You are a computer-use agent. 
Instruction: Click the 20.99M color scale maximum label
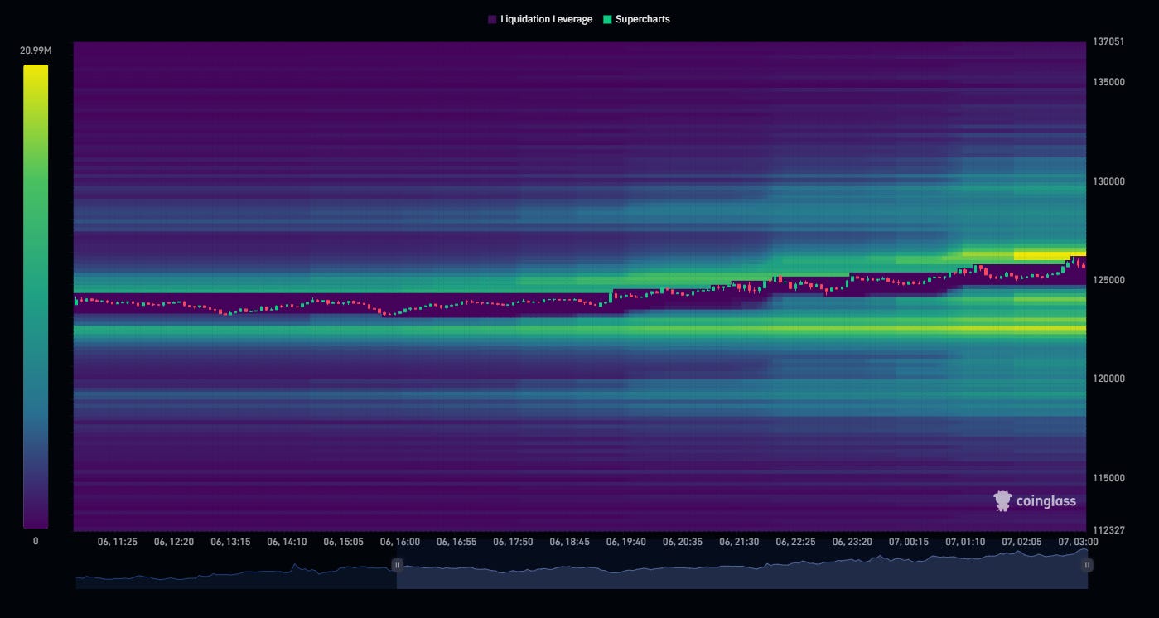(x=36, y=51)
